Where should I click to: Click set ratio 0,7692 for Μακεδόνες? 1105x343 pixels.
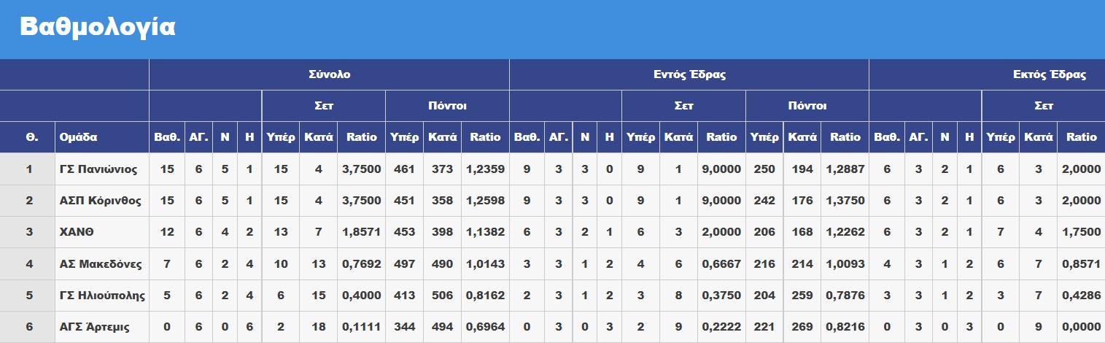(x=362, y=264)
